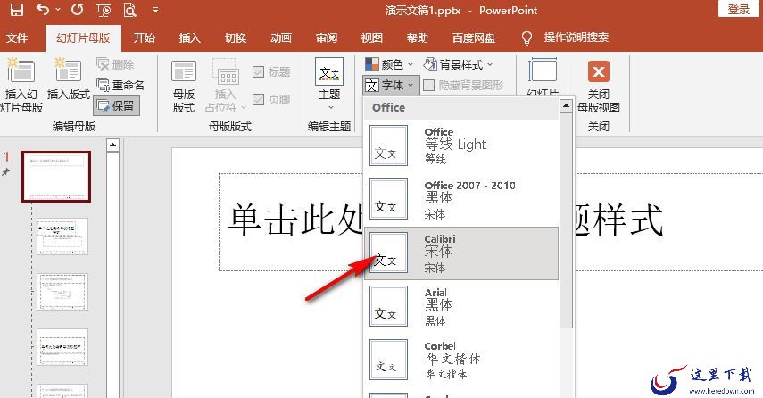Click 关闭母版视图 button
763x398 pixels.
tap(599, 87)
